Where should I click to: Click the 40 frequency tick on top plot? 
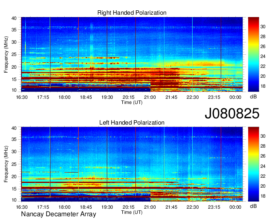coord(14,18)
